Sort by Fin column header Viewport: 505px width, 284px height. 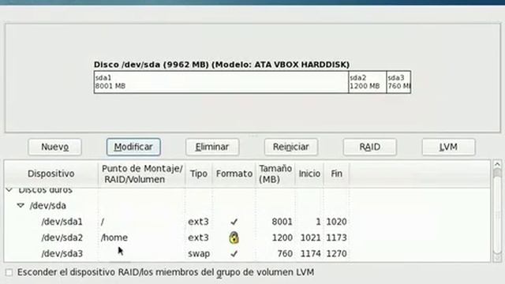(x=337, y=174)
